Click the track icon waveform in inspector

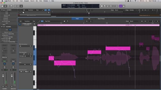coord(10,30)
